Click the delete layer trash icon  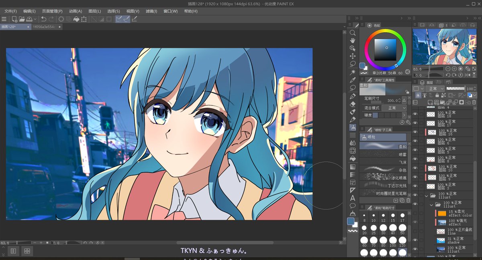click(474, 102)
